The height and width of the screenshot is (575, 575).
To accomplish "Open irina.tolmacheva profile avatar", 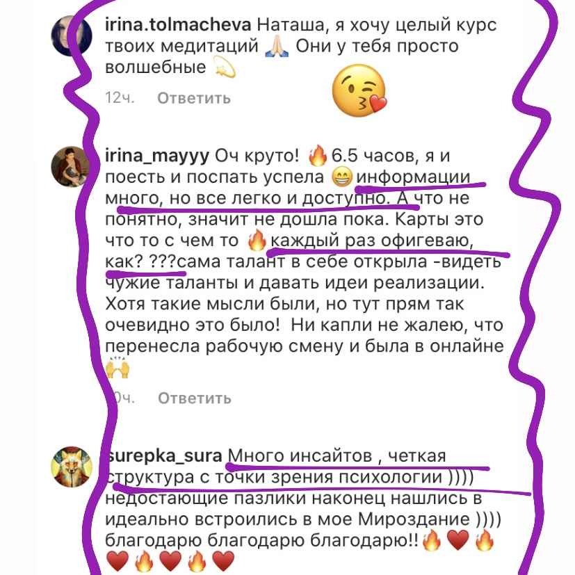I will click(x=71, y=35).
